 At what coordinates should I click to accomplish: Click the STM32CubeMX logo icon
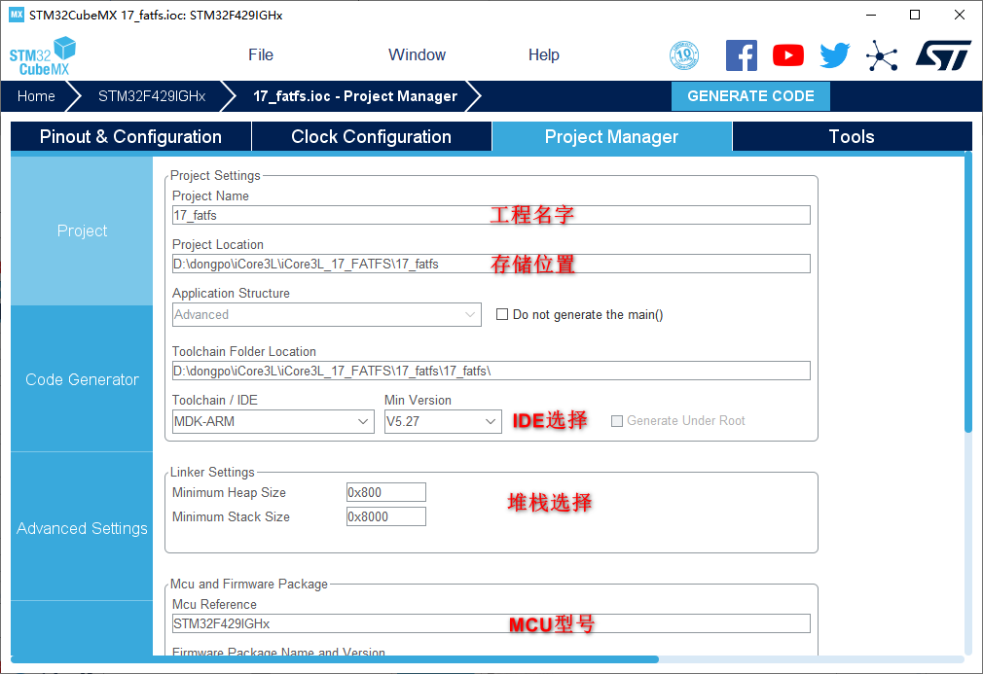coord(43,56)
